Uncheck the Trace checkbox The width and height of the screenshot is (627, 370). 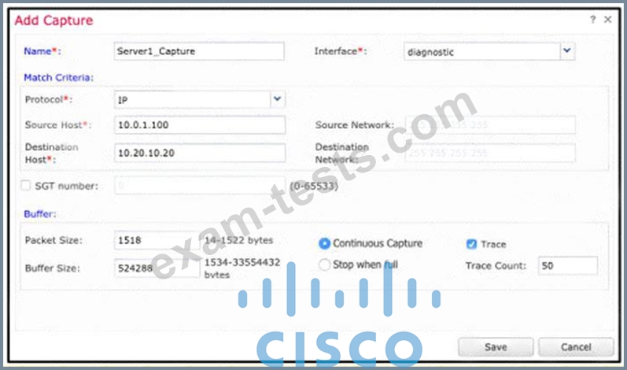[471, 244]
